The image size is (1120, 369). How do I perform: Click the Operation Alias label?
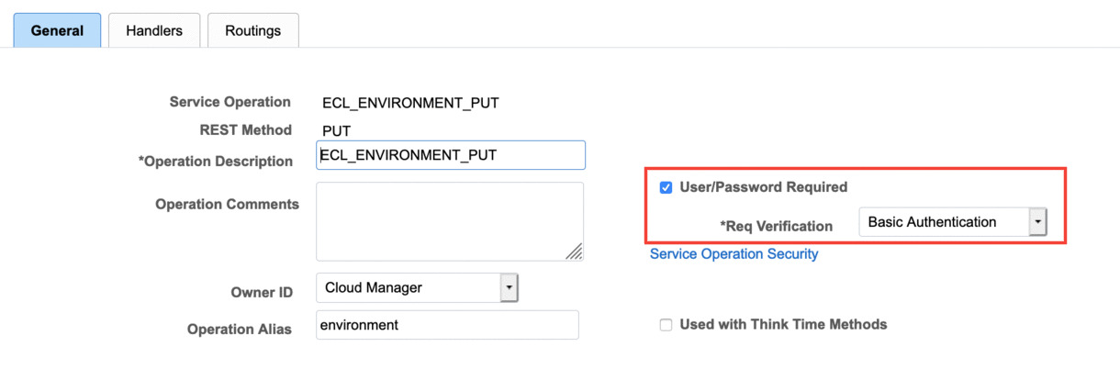pyautogui.click(x=239, y=329)
